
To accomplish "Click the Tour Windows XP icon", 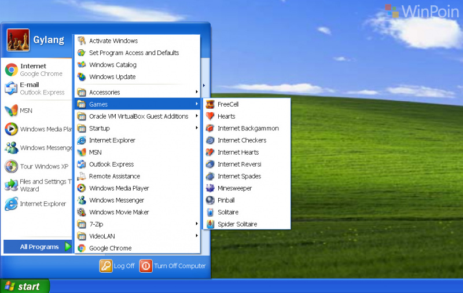I will (x=11, y=166).
